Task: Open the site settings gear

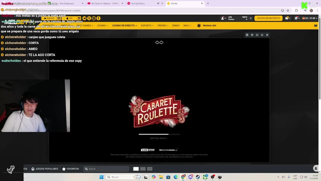Action: coord(297,18)
